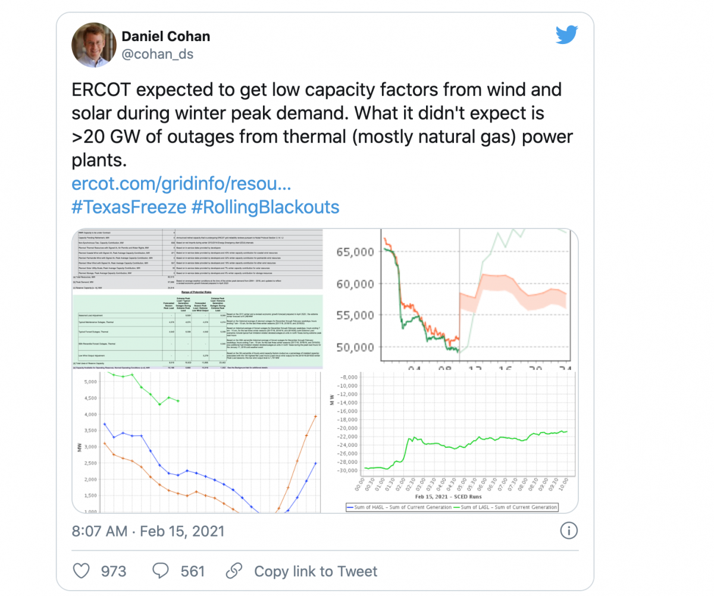This screenshot has width=714, height=596.
Task: Click Daniel Cohan's profile photo
Action: (x=92, y=46)
